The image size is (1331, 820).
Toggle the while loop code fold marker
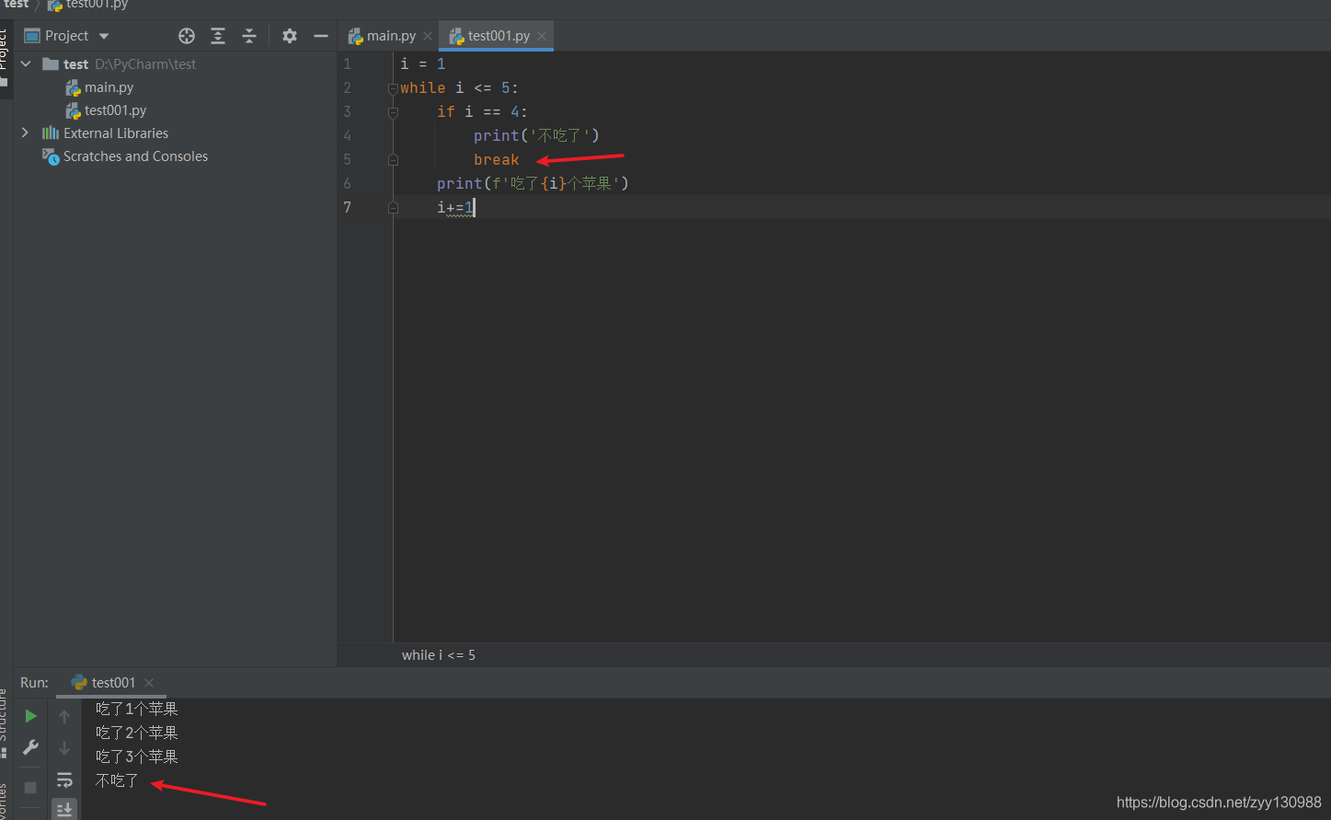tap(393, 88)
